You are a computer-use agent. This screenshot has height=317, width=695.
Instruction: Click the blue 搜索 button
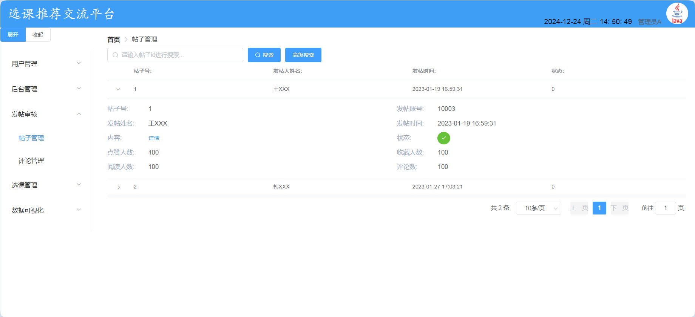click(264, 55)
